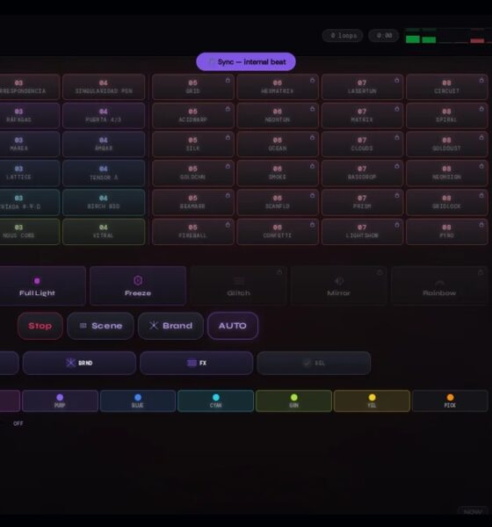This screenshot has height=527, width=492.
Task: Click the lock icon on the 06 OCEAN pad
Action: coord(312,138)
